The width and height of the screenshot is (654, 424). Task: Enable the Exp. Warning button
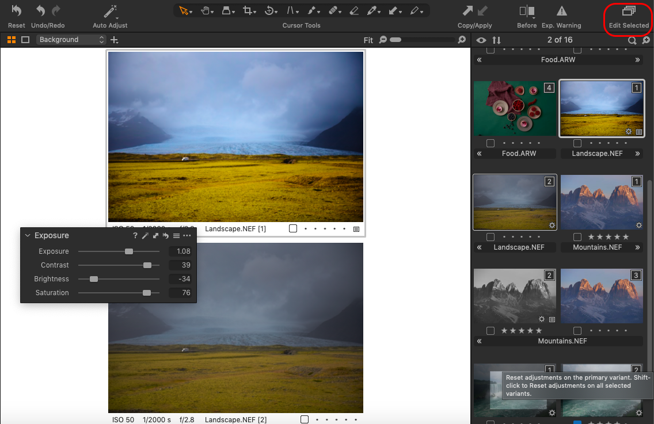(x=561, y=17)
